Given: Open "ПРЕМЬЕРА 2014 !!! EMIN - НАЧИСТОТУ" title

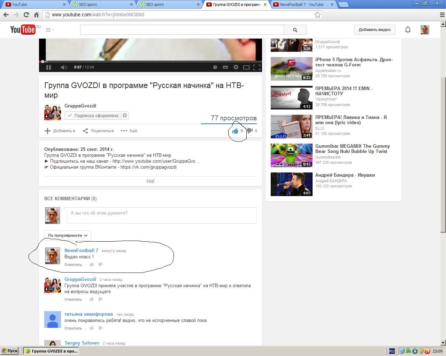Looking at the screenshot, I should [344, 91].
